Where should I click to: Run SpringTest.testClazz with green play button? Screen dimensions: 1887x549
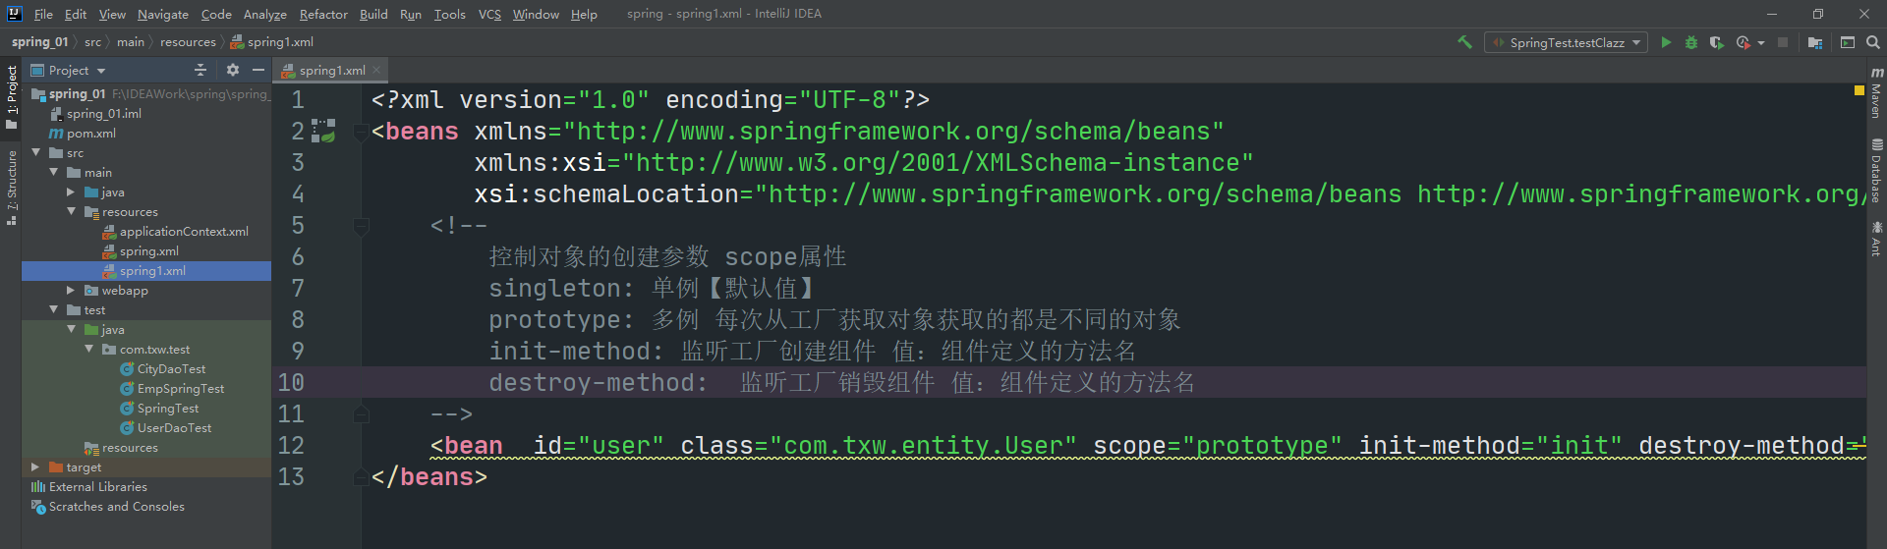(1666, 42)
